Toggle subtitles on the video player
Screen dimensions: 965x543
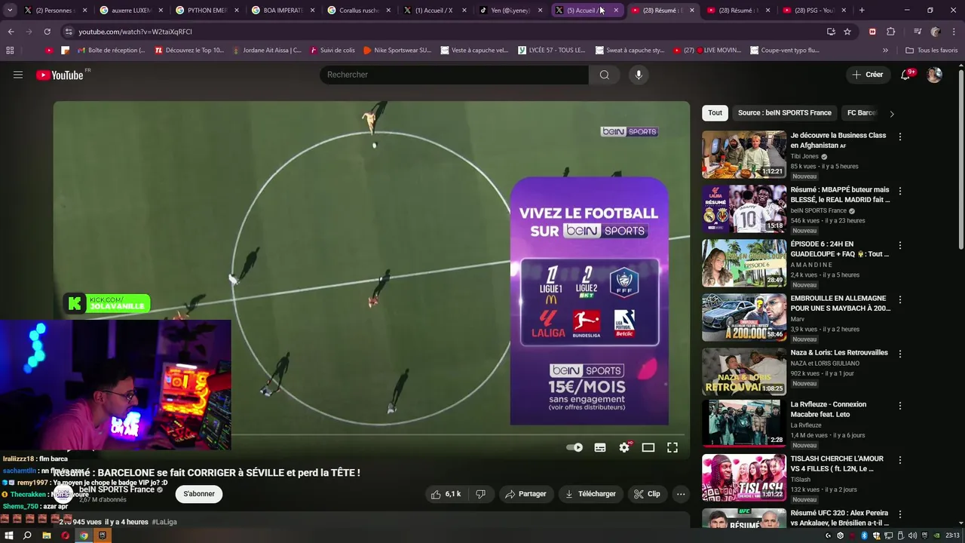click(x=600, y=447)
